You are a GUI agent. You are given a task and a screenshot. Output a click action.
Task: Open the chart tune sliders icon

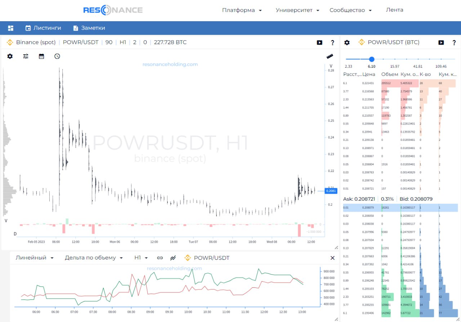tap(26, 56)
